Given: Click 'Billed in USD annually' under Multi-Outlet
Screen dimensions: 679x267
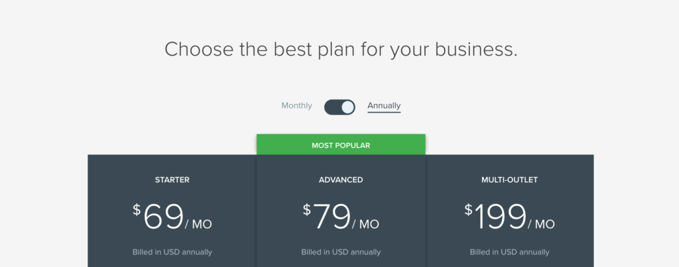Looking at the screenshot, I should [x=510, y=252].
